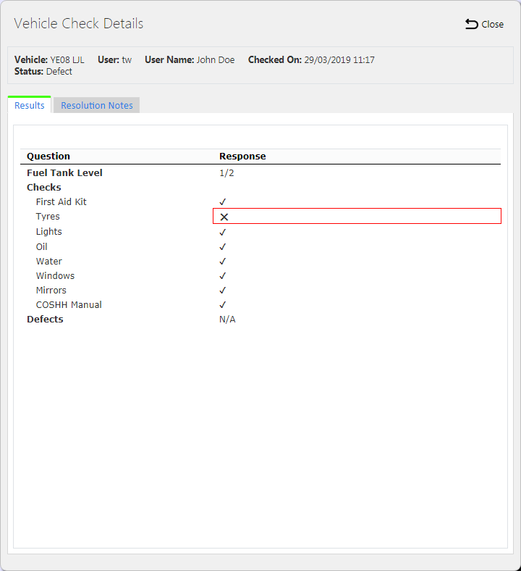This screenshot has height=571, width=521.
Task: Click the red highlighted Tyres response box
Action: [357, 216]
